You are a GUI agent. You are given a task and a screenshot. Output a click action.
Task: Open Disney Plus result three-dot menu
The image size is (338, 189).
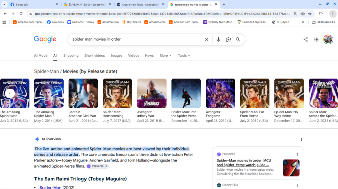(297, 185)
